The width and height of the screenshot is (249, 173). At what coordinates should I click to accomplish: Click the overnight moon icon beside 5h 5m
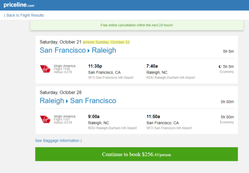(220, 66)
